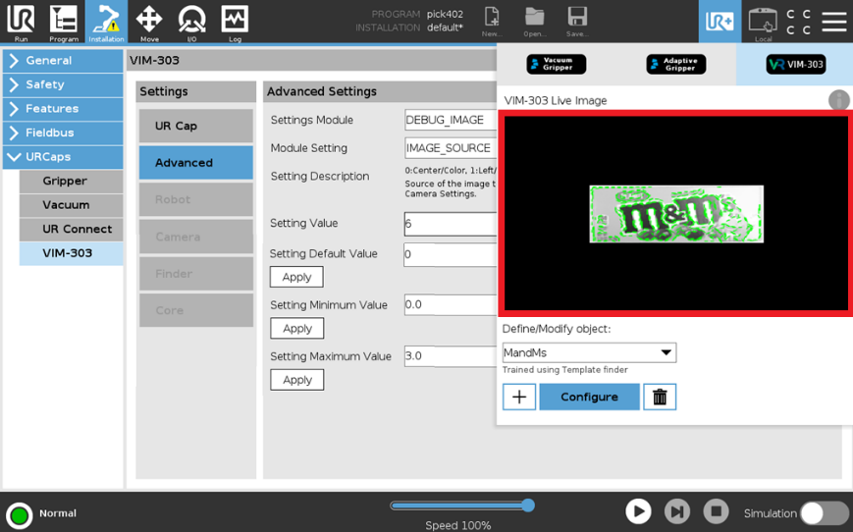This screenshot has height=532, width=853.
Task: Click the installation name default*
Action: [x=445, y=27]
